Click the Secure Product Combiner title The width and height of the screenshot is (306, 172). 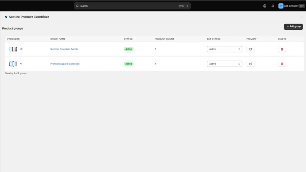tap(29, 17)
